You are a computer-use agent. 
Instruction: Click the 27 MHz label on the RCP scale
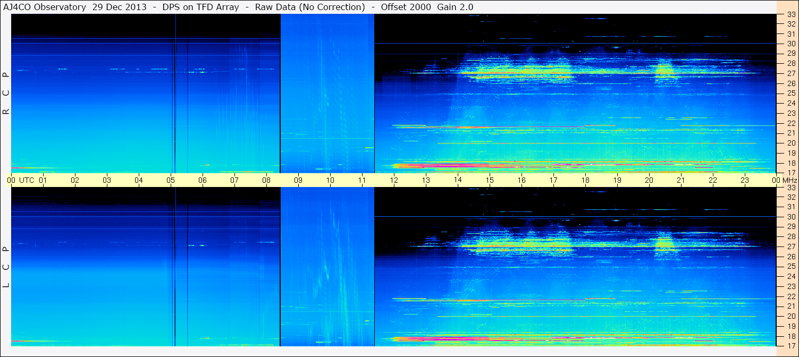pyautogui.click(x=791, y=73)
